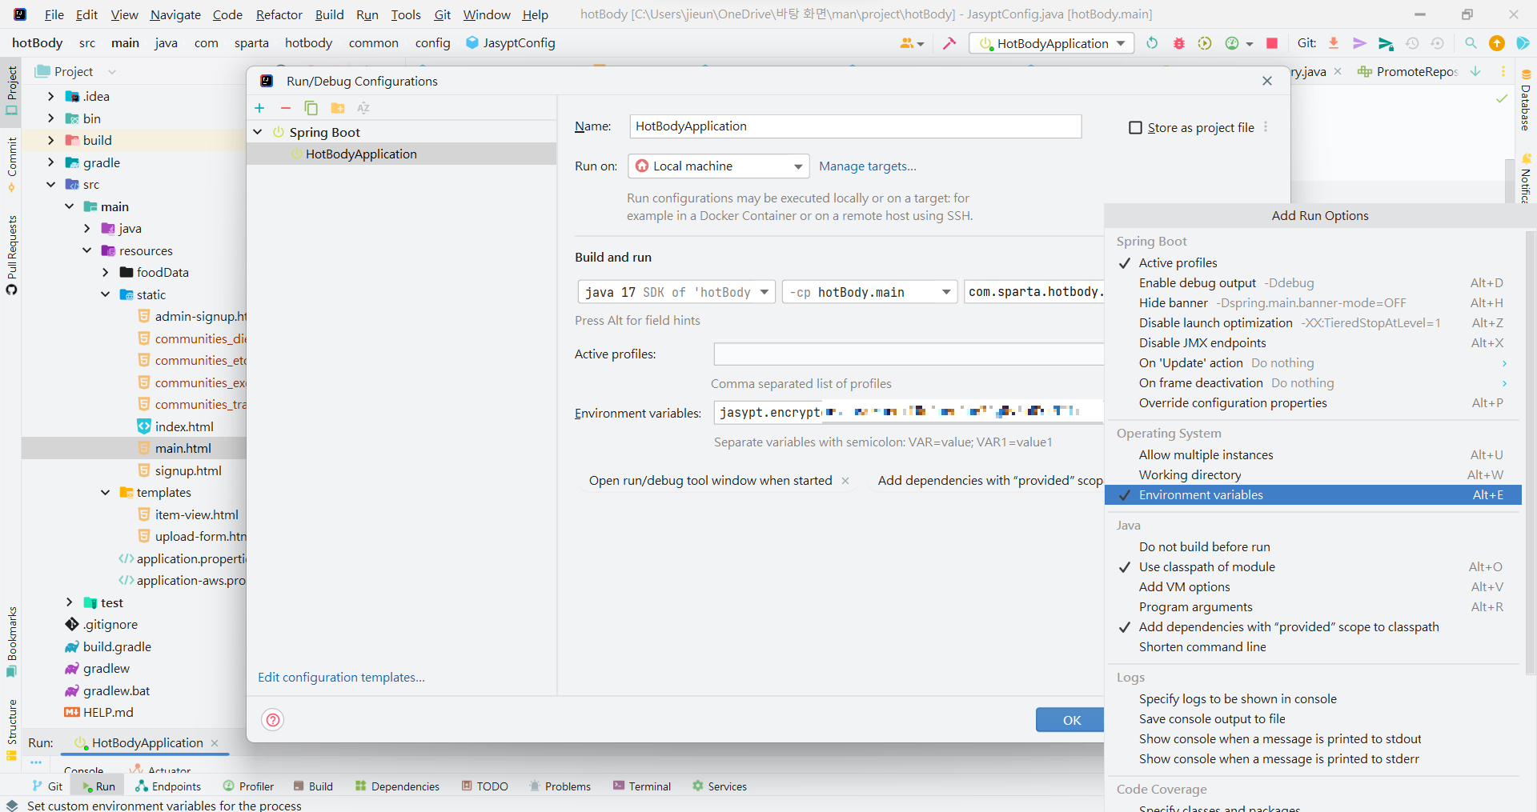Image resolution: width=1537 pixels, height=812 pixels.
Task: Stop the running application
Action: tap(1272, 43)
